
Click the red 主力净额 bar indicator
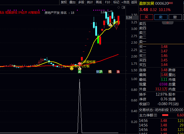tap(165, 115)
